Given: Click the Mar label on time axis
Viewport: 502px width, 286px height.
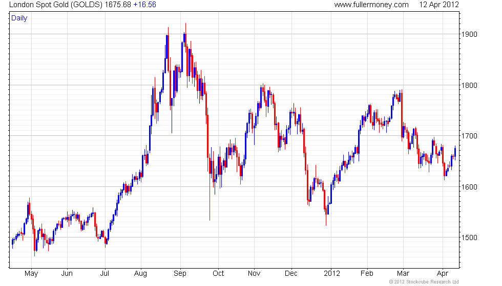Looking at the screenshot, I should click(x=403, y=274).
